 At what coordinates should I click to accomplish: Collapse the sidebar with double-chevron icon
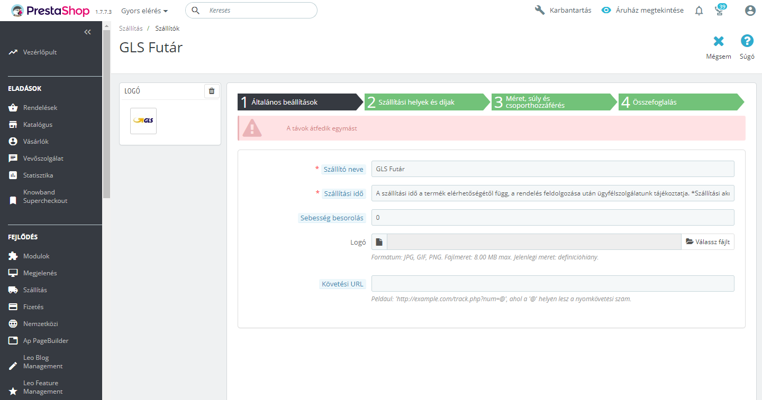coord(88,32)
